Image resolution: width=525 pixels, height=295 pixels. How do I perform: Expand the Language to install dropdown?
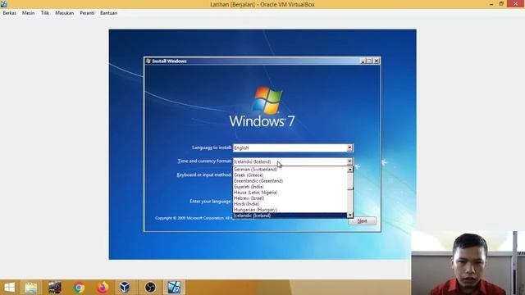349,147
